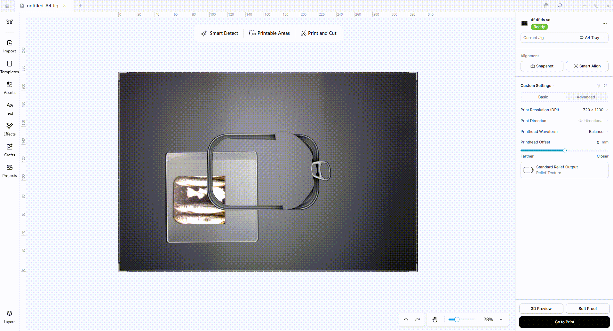This screenshot has width=613, height=331.
Task: Adjust the canvas zoom slider
Action: 457,319
